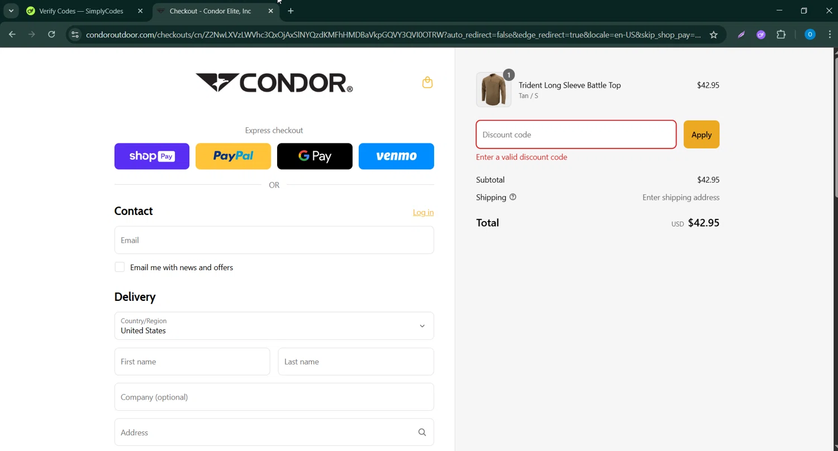Go back to previous page
Viewport: 838px width, 451px height.
12,35
